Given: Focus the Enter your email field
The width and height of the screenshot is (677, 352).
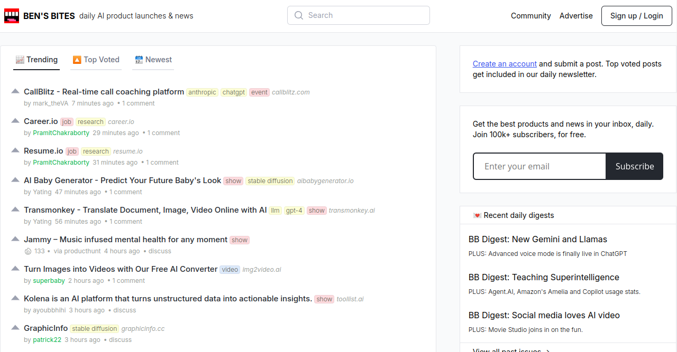Looking at the screenshot, I should coord(539,166).
